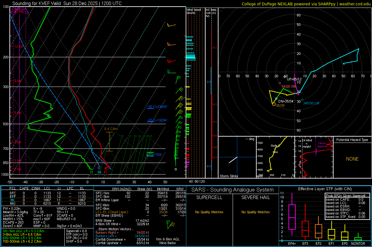This screenshot has height=247, width=372.
Task: Click the DN=35/34 hodograph label
Action: pyautogui.click(x=286, y=101)
